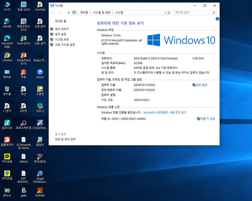This screenshot has width=252, height=201.
Task: Expand chevron after 시스템 및 보안 breadcrumb
Action: click(113, 13)
